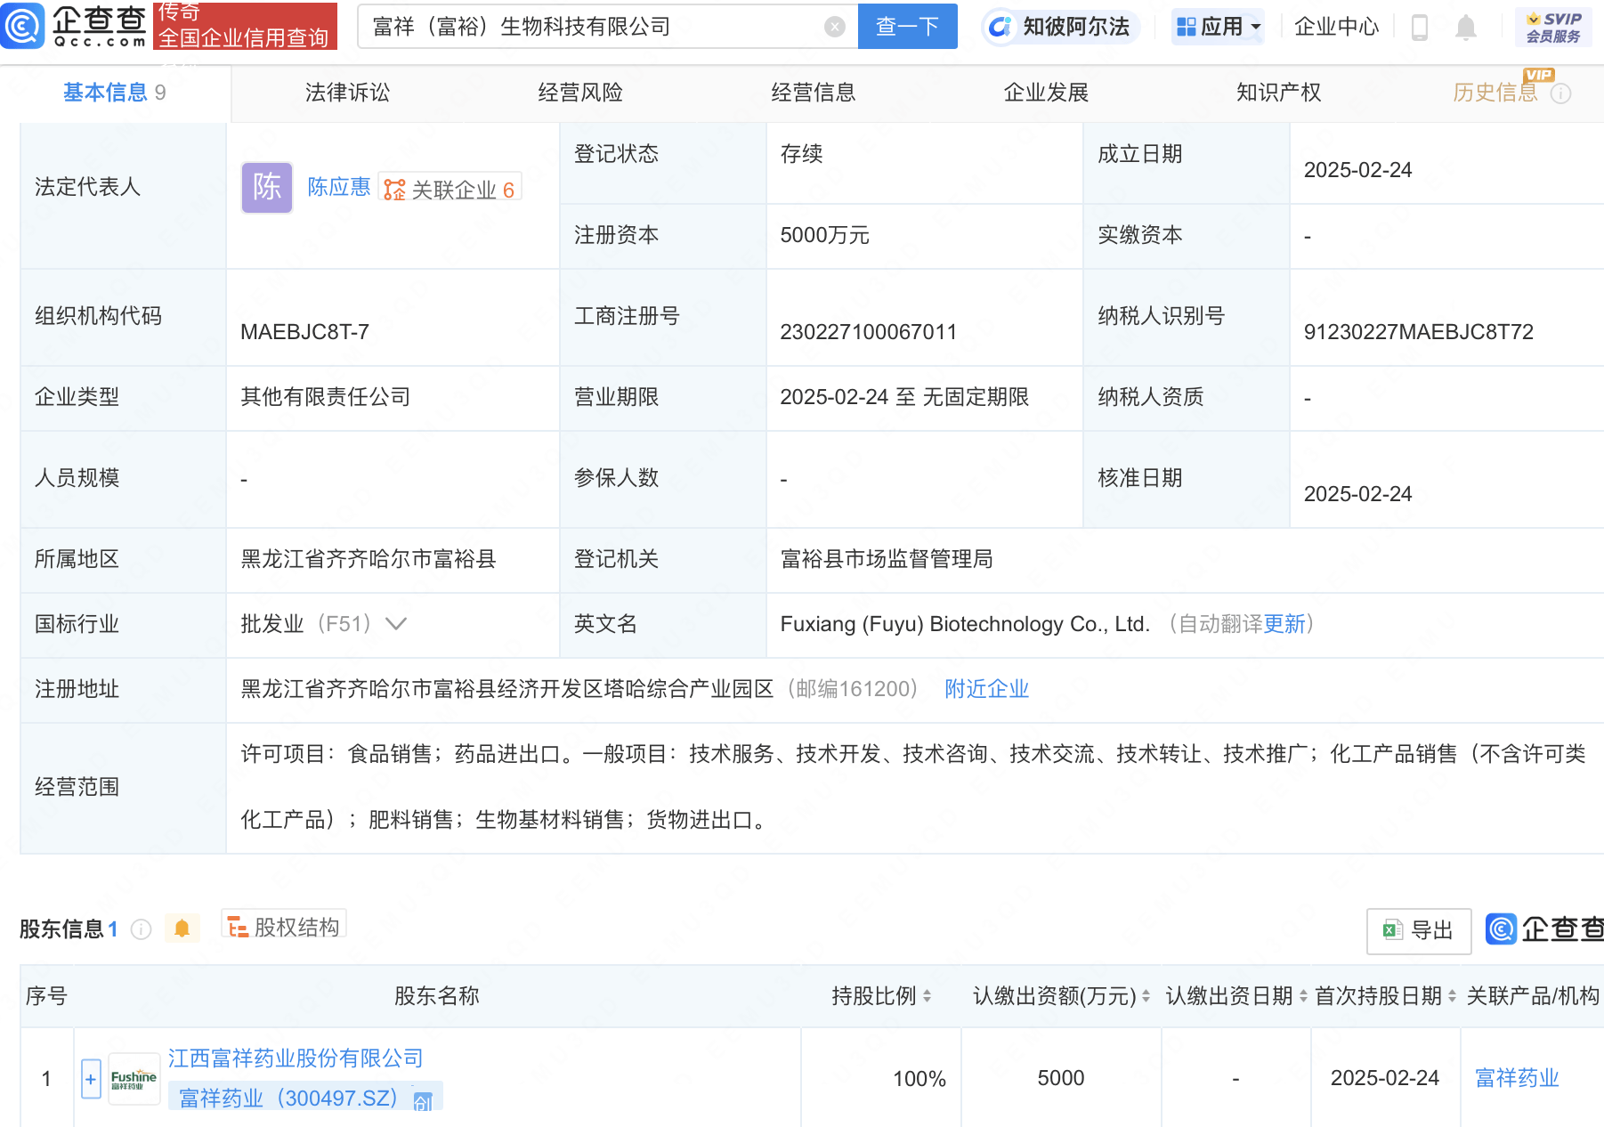Click the 导出 export button
Screen dimensions: 1604x1127
1419,930
